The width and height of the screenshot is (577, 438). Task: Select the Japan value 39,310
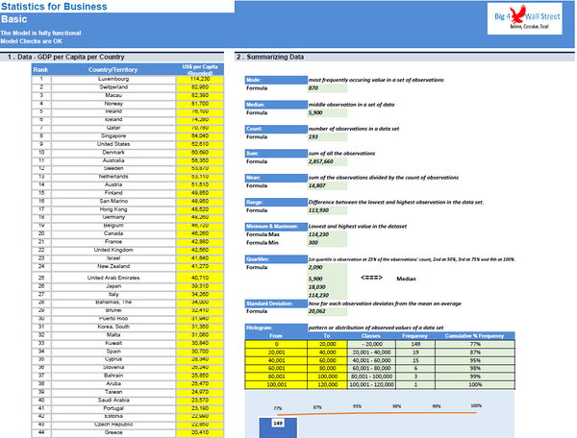point(200,286)
